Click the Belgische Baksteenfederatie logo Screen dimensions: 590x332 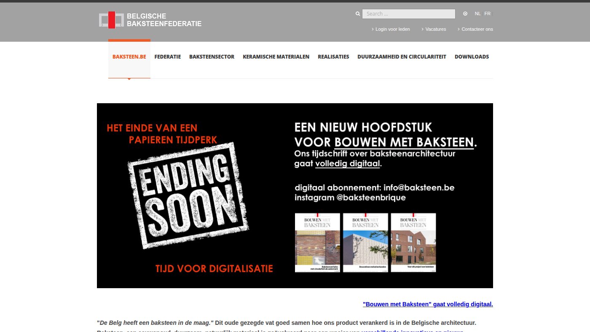tap(150, 20)
